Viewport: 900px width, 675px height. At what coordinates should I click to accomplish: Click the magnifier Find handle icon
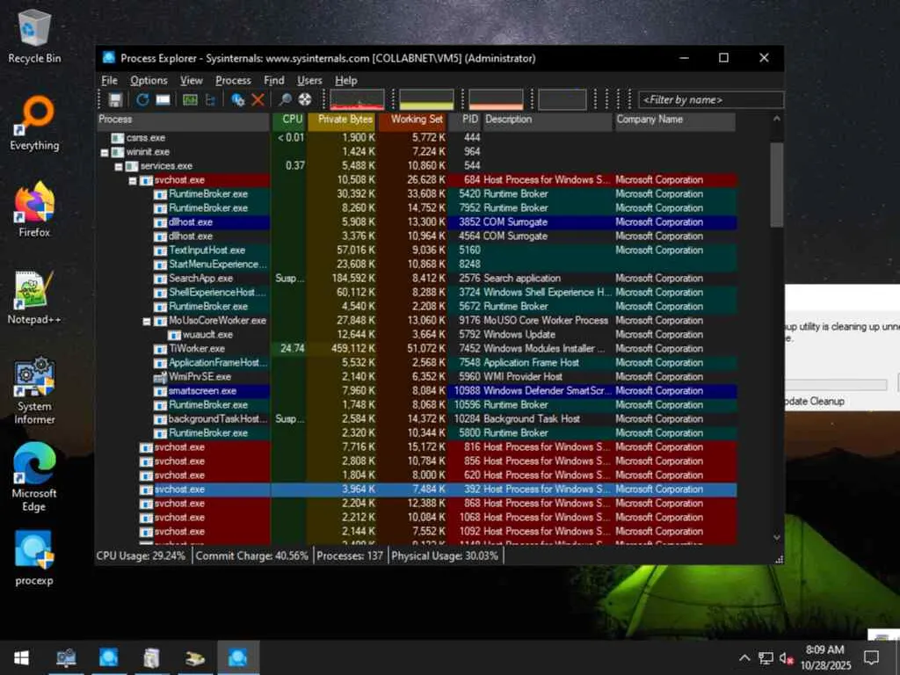285,100
